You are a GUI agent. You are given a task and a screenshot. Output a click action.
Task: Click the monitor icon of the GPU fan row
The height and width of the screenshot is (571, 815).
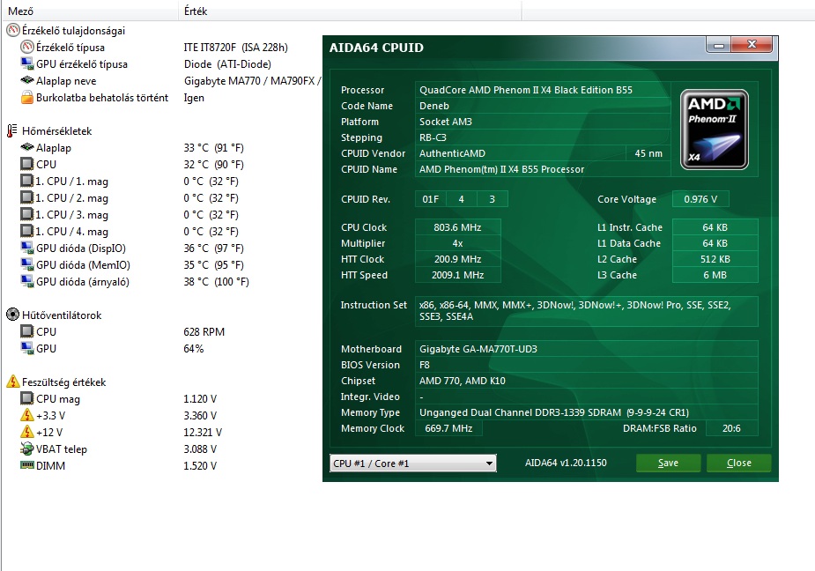[26, 348]
